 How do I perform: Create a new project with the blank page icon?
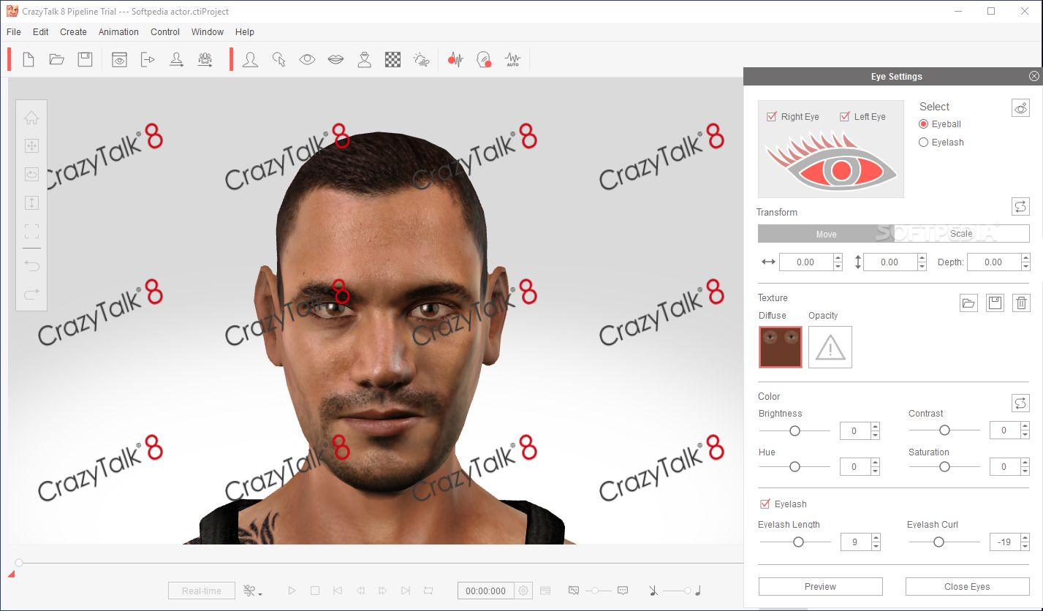(29, 60)
